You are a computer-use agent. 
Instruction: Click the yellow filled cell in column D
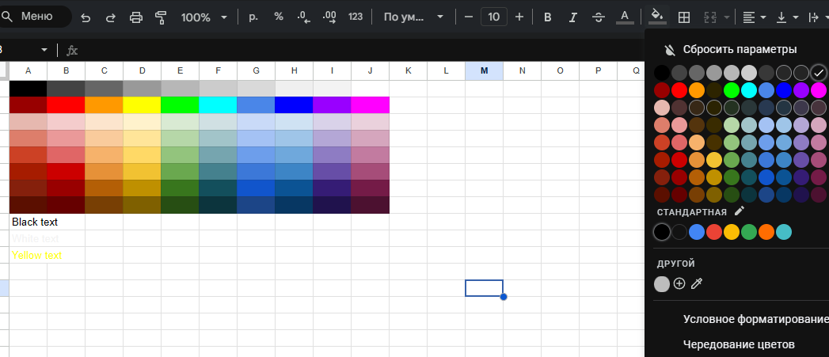click(x=143, y=105)
